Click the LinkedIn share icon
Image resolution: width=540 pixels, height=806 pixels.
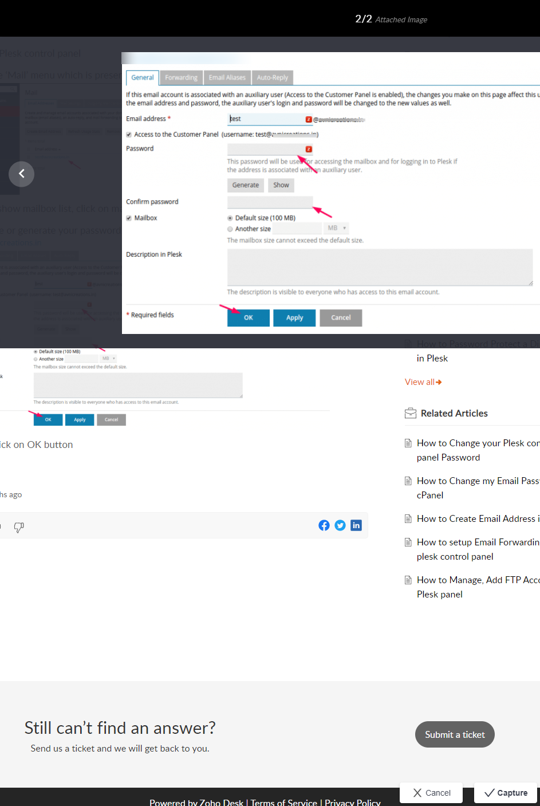pyautogui.click(x=356, y=525)
